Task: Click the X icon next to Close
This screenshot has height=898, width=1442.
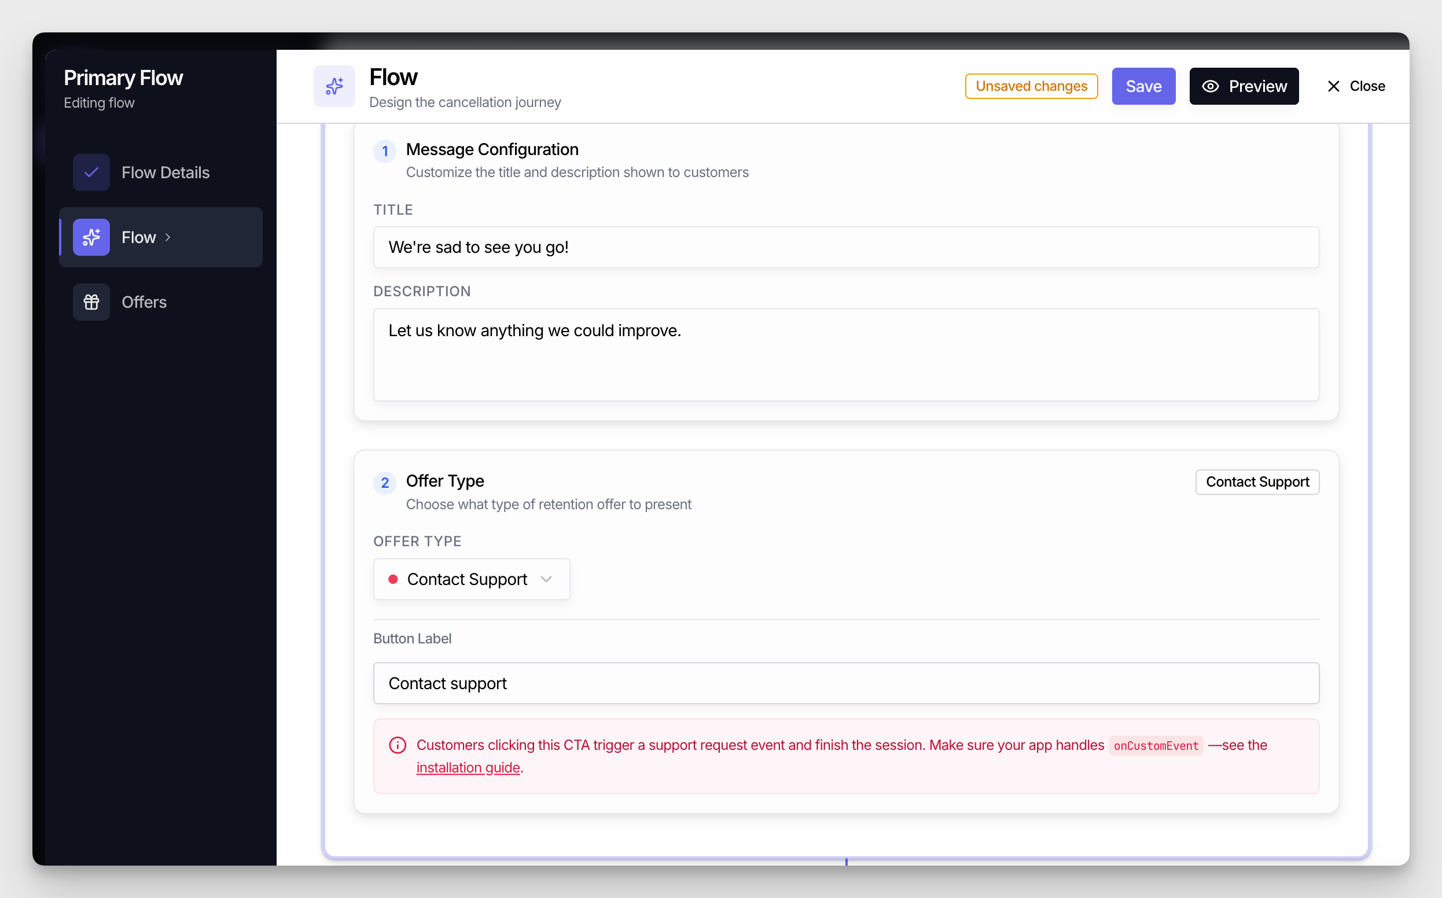Action: pyautogui.click(x=1333, y=86)
